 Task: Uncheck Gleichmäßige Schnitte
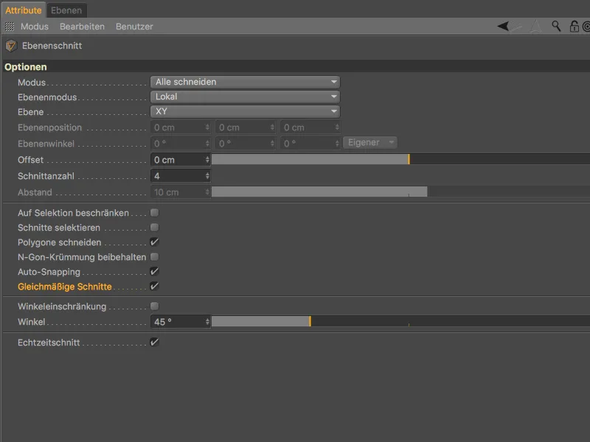point(154,287)
